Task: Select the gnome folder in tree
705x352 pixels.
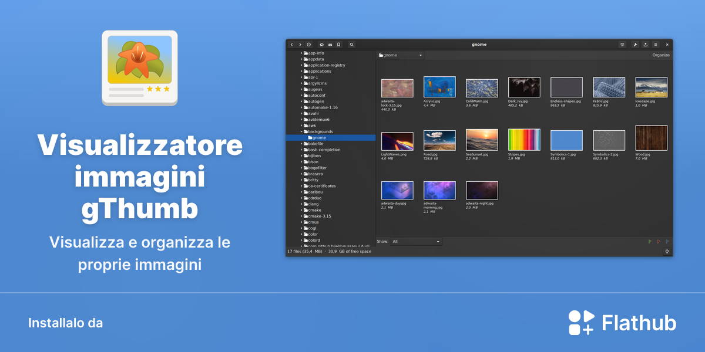Action: tap(331, 138)
